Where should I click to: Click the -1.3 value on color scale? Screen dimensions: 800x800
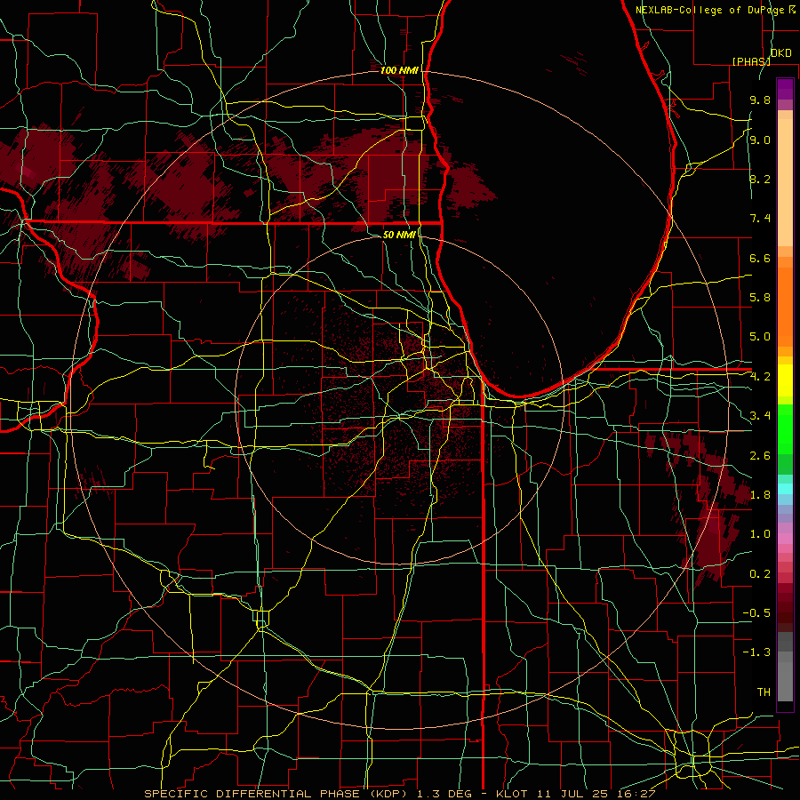[757, 652]
